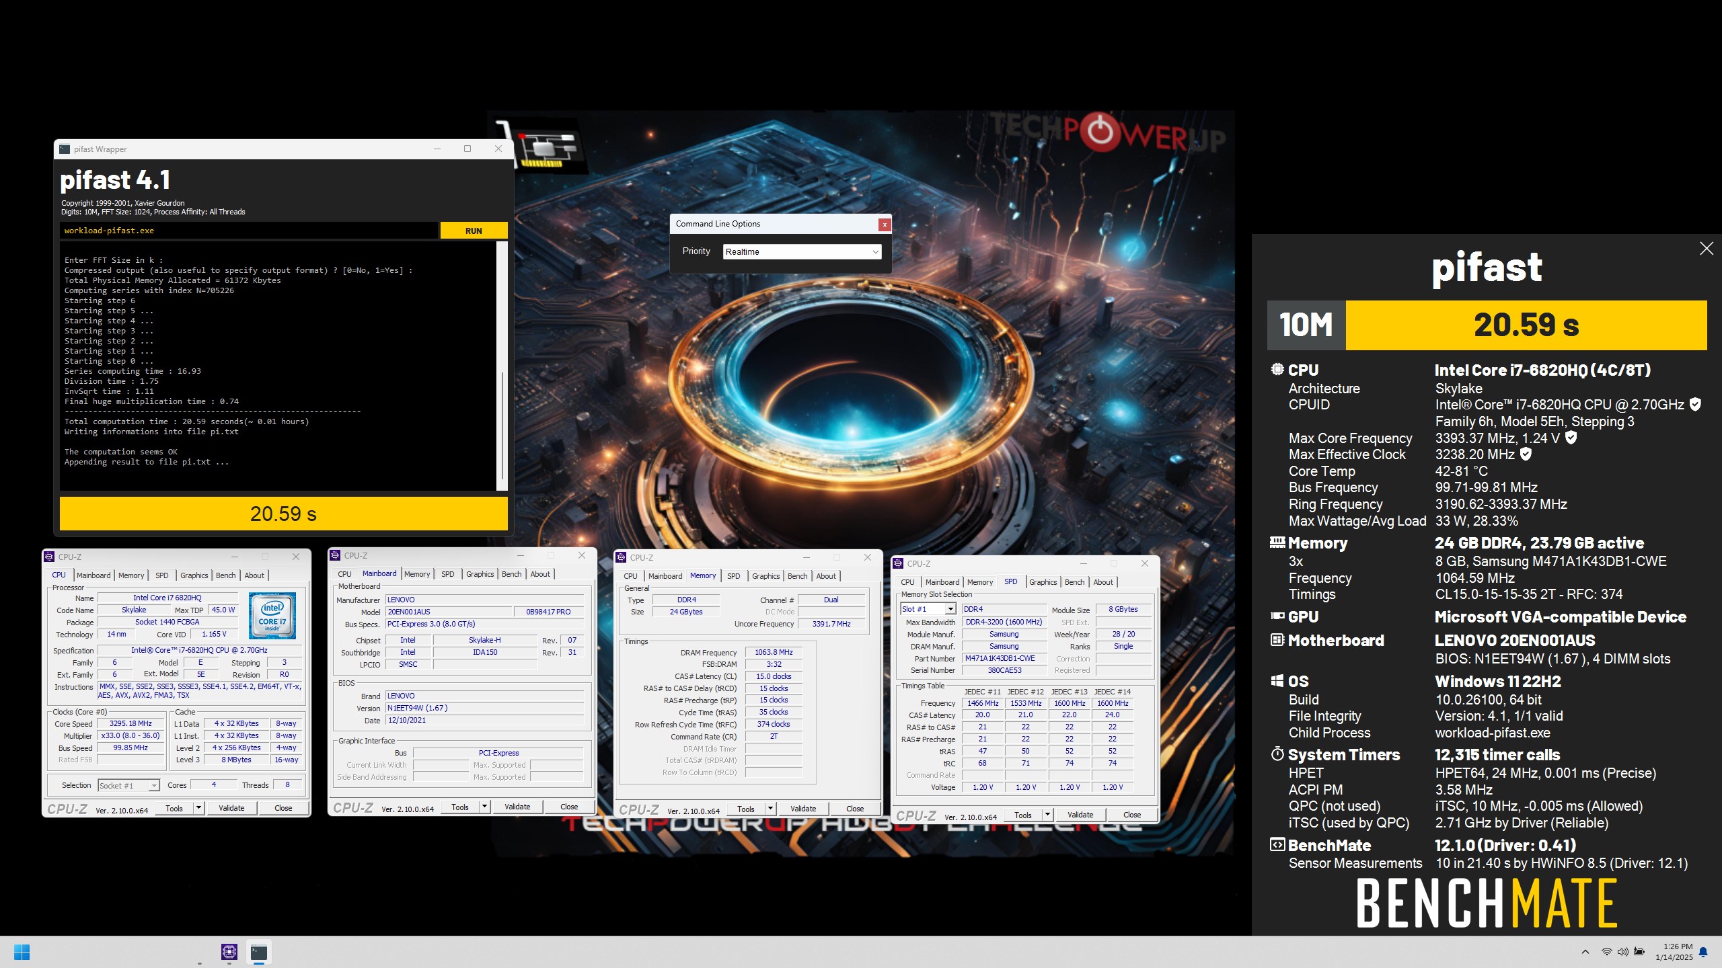Click the Level 3 cache 8 MBytes value
Screen dimensions: 1722x968
pos(237,760)
